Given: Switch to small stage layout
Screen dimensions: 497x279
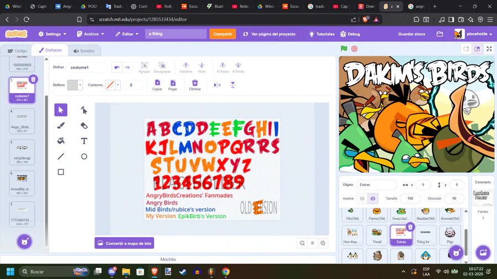Looking at the screenshot, I should pos(466,49).
